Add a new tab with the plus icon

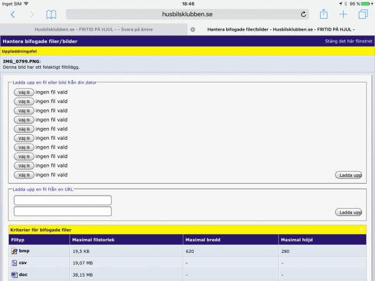343,14
